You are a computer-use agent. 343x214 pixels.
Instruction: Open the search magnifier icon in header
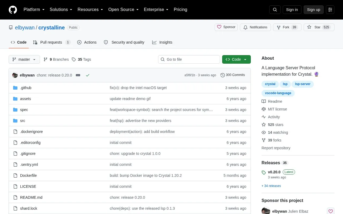click(x=275, y=10)
